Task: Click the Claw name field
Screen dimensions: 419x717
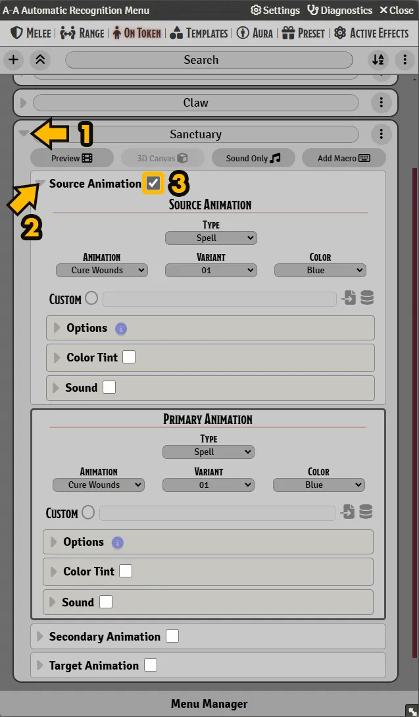Action: tap(196, 103)
